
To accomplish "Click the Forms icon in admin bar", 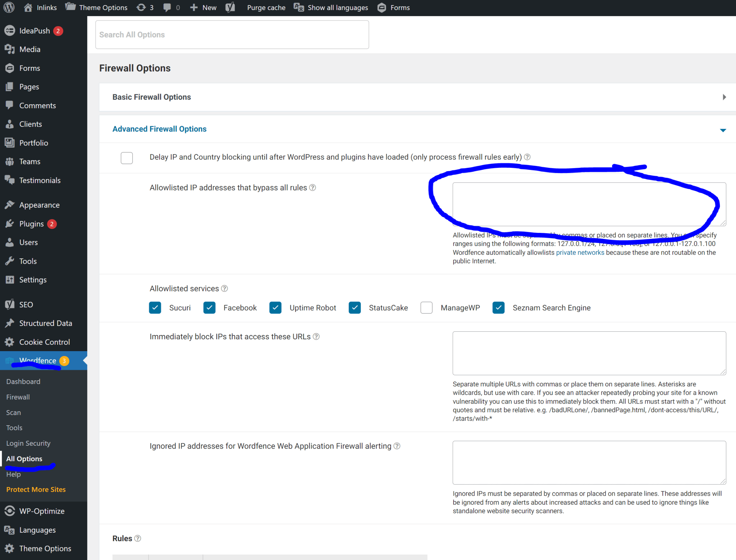I will point(382,8).
